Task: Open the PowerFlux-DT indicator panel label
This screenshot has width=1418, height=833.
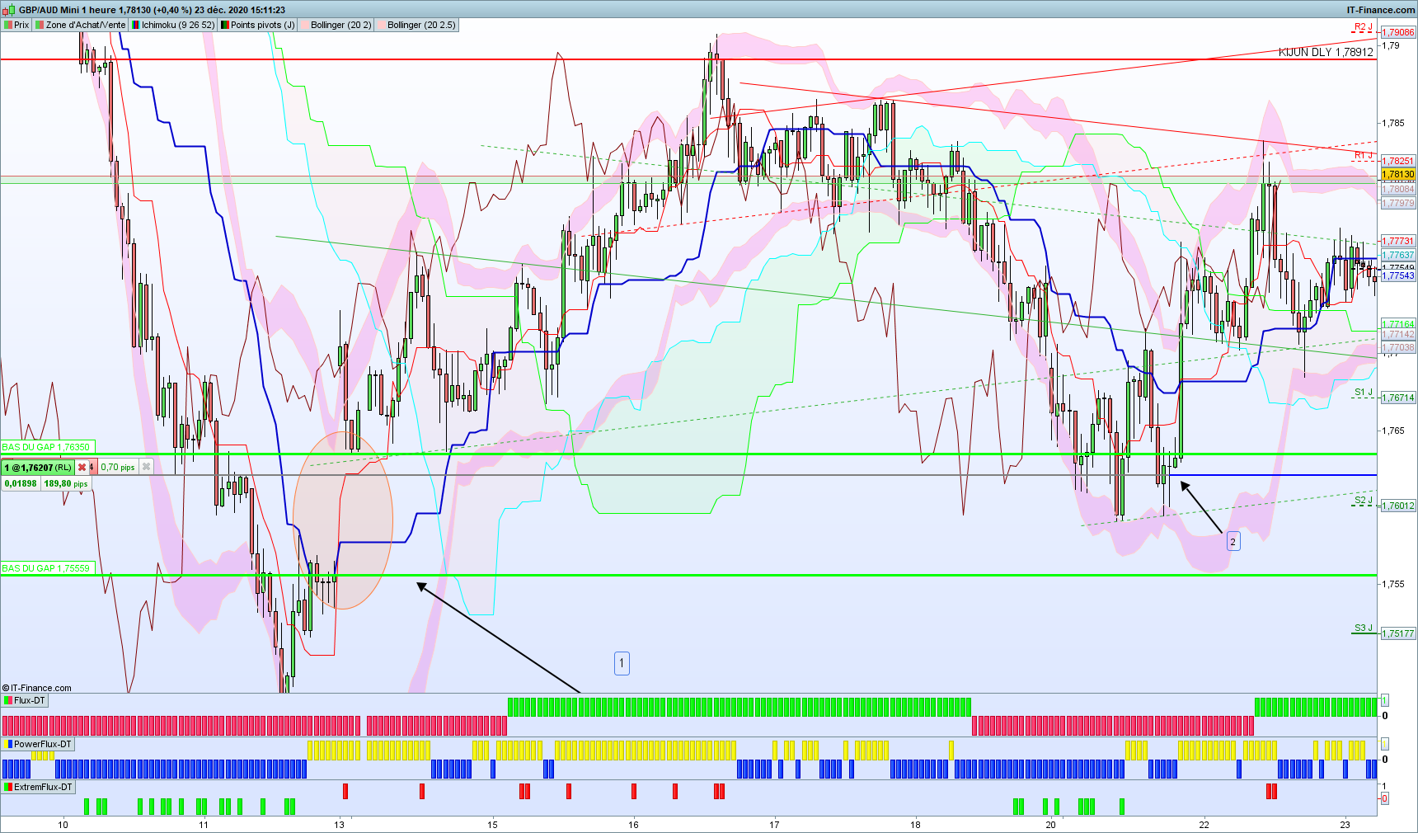Action: 38,744
